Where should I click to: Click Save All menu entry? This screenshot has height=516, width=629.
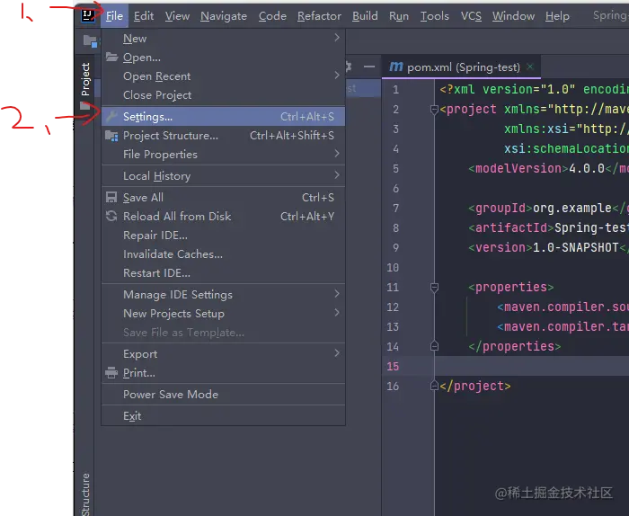click(223, 198)
